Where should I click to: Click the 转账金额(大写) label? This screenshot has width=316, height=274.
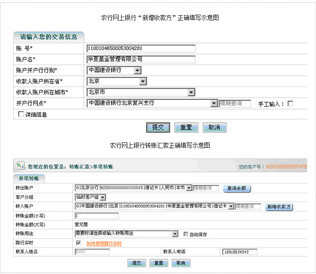pyautogui.click(x=30, y=225)
